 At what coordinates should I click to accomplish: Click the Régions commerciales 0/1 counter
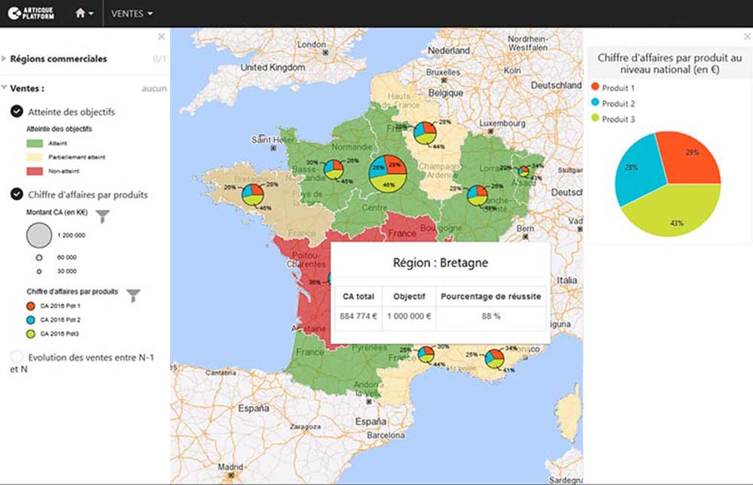pos(160,59)
